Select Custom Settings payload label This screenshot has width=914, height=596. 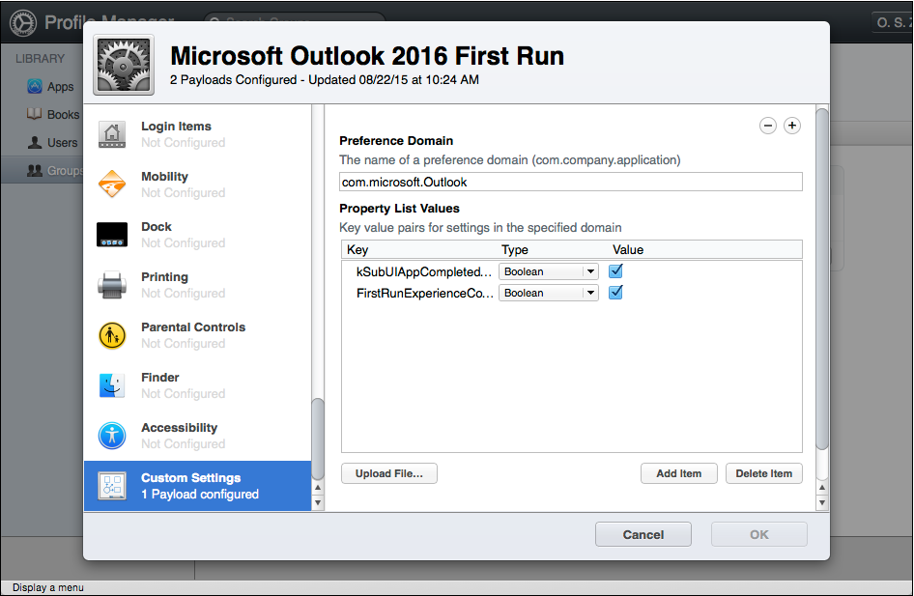point(191,478)
